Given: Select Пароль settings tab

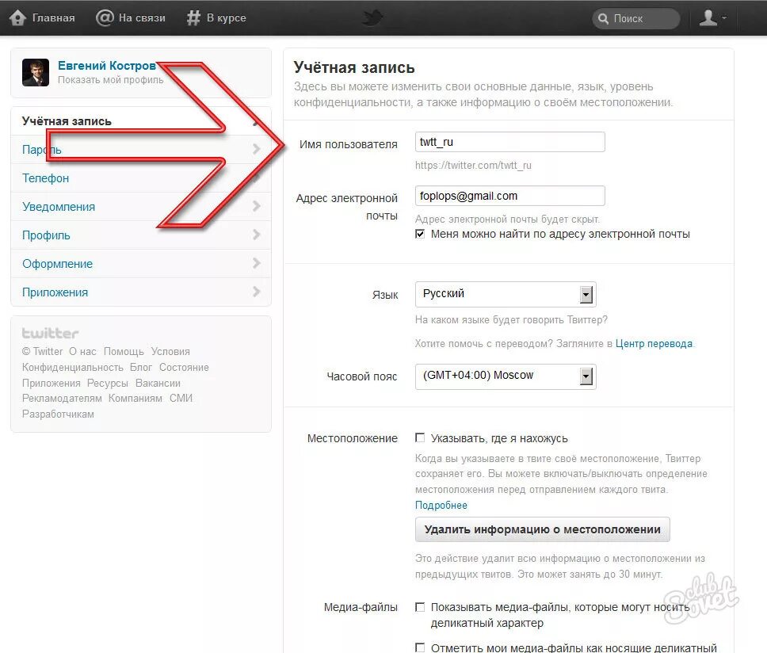Looking at the screenshot, I should click(141, 149).
